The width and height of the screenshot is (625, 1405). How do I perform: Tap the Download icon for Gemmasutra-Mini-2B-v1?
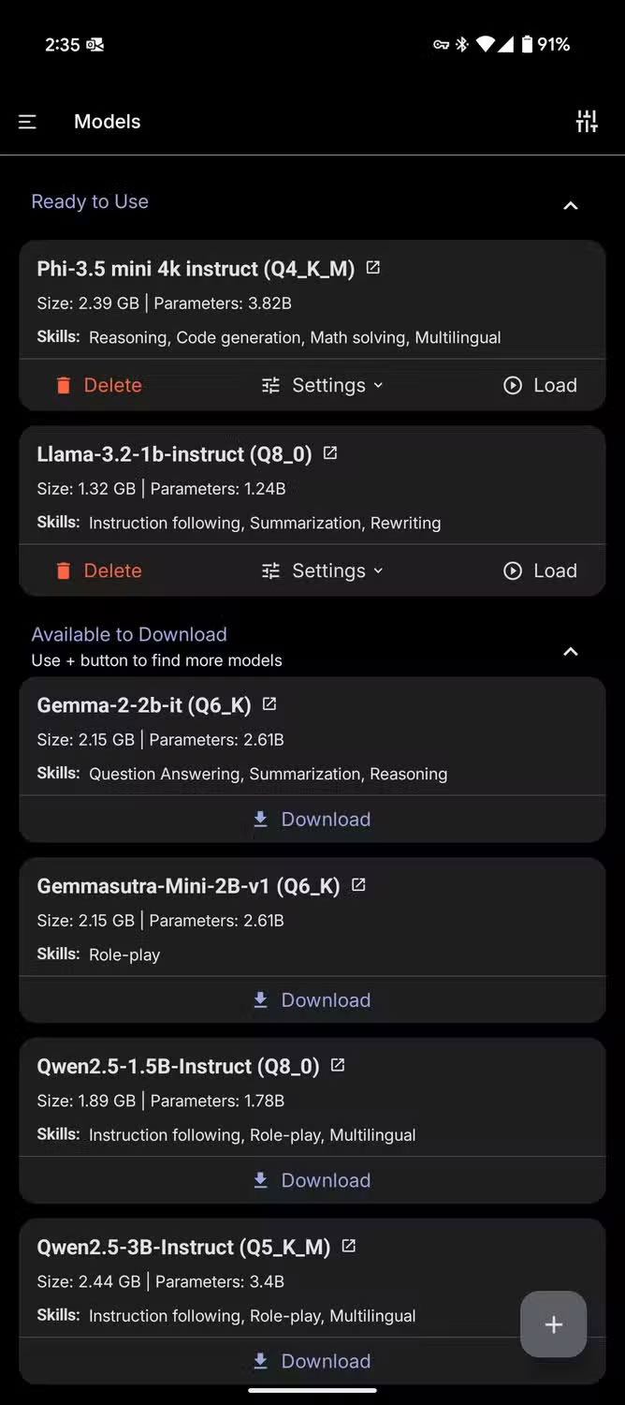260,998
